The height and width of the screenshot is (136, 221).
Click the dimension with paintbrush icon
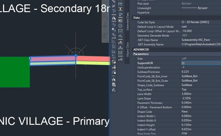[114, 67]
